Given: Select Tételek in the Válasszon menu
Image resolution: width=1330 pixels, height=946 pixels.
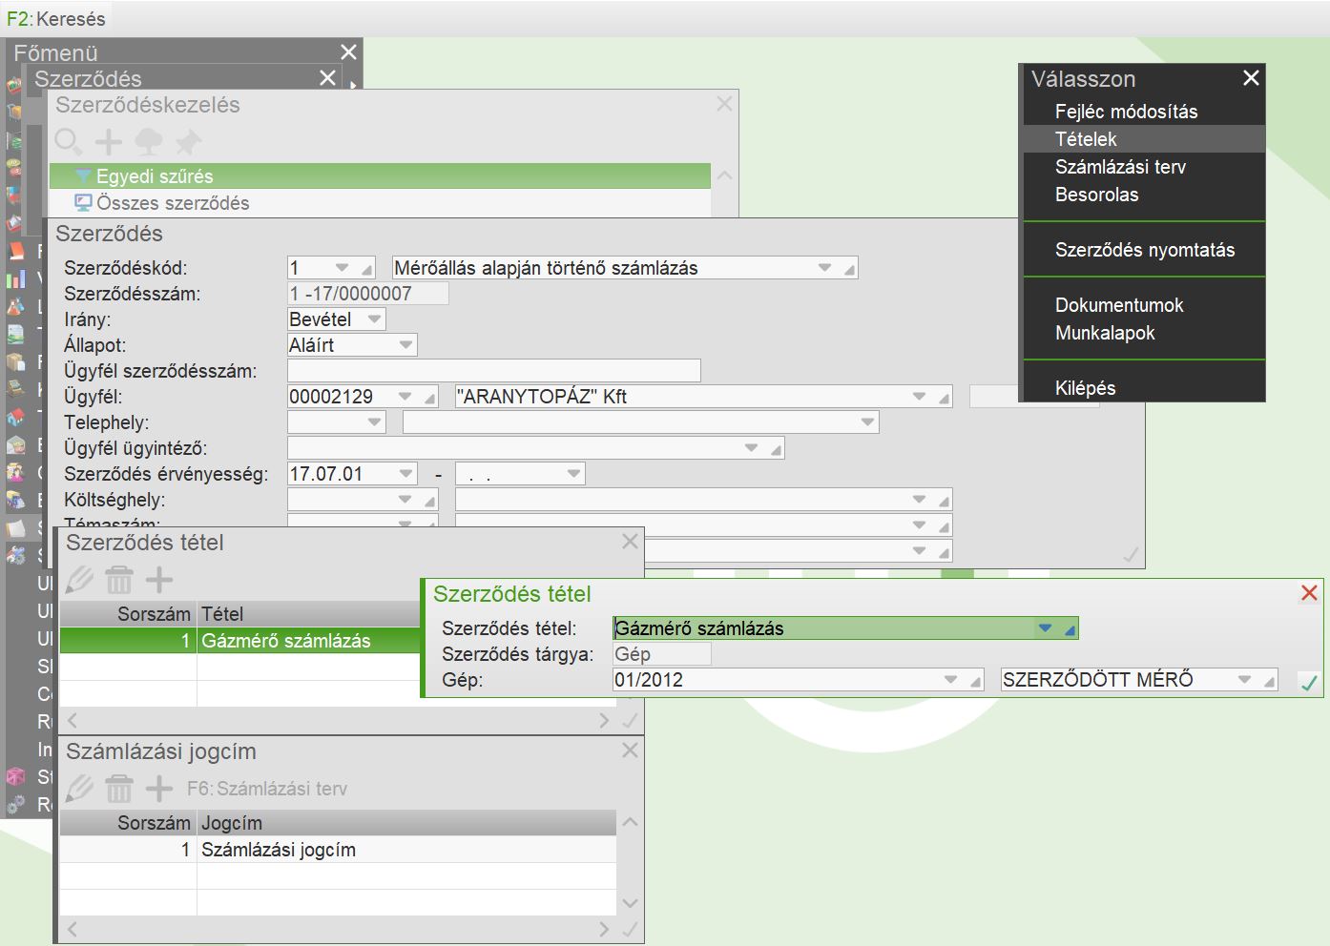Looking at the screenshot, I should point(1086,139).
